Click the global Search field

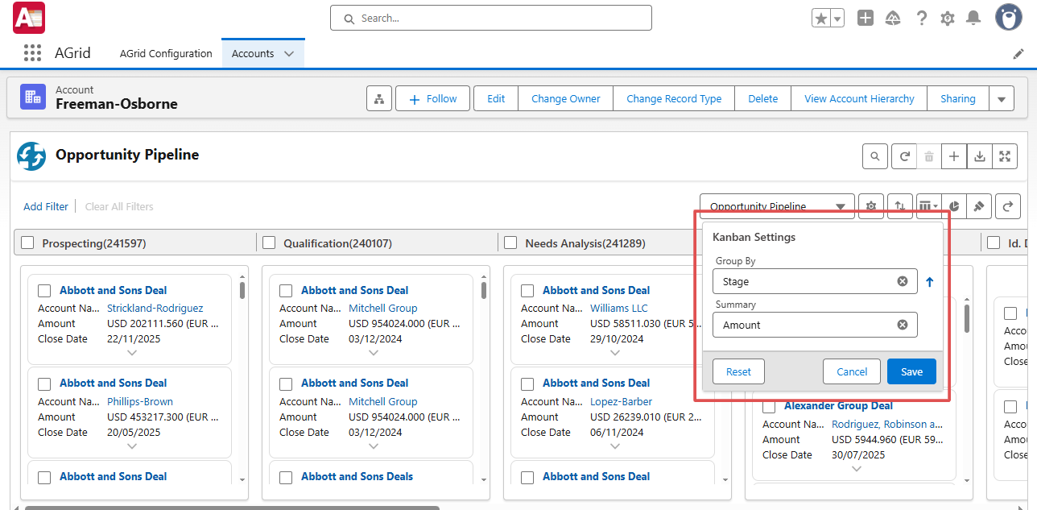[490, 18]
